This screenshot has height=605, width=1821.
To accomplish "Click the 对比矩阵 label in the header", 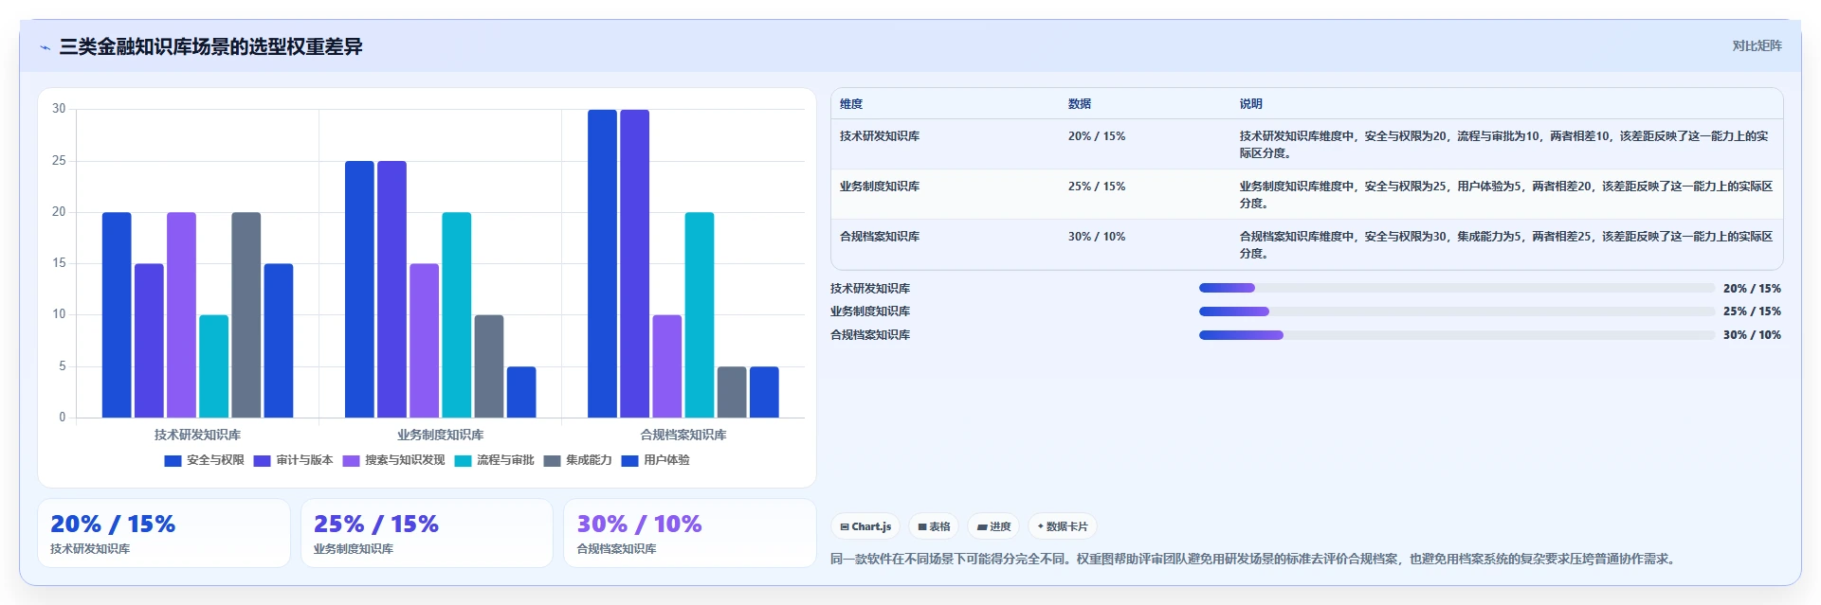I will click(1757, 45).
